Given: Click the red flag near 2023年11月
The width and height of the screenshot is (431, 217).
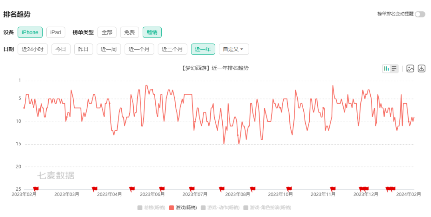Looking at the screenshot, I should 332,188.
